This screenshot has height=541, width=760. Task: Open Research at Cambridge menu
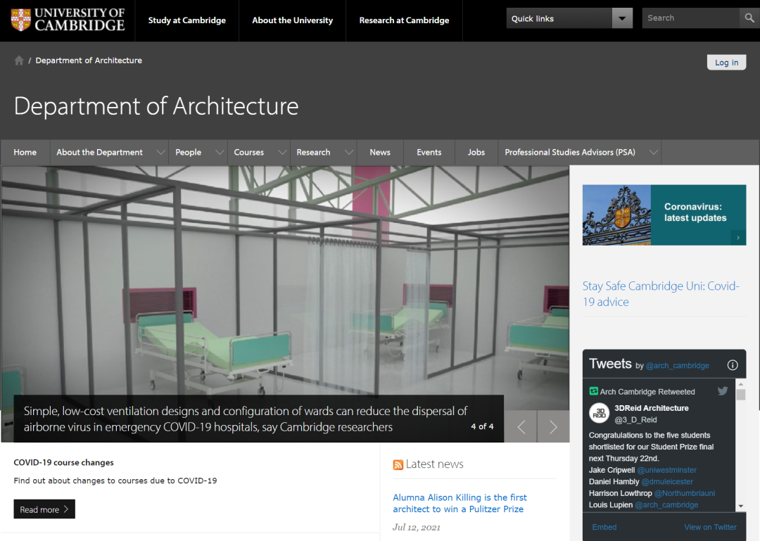(x=404, y=20)
